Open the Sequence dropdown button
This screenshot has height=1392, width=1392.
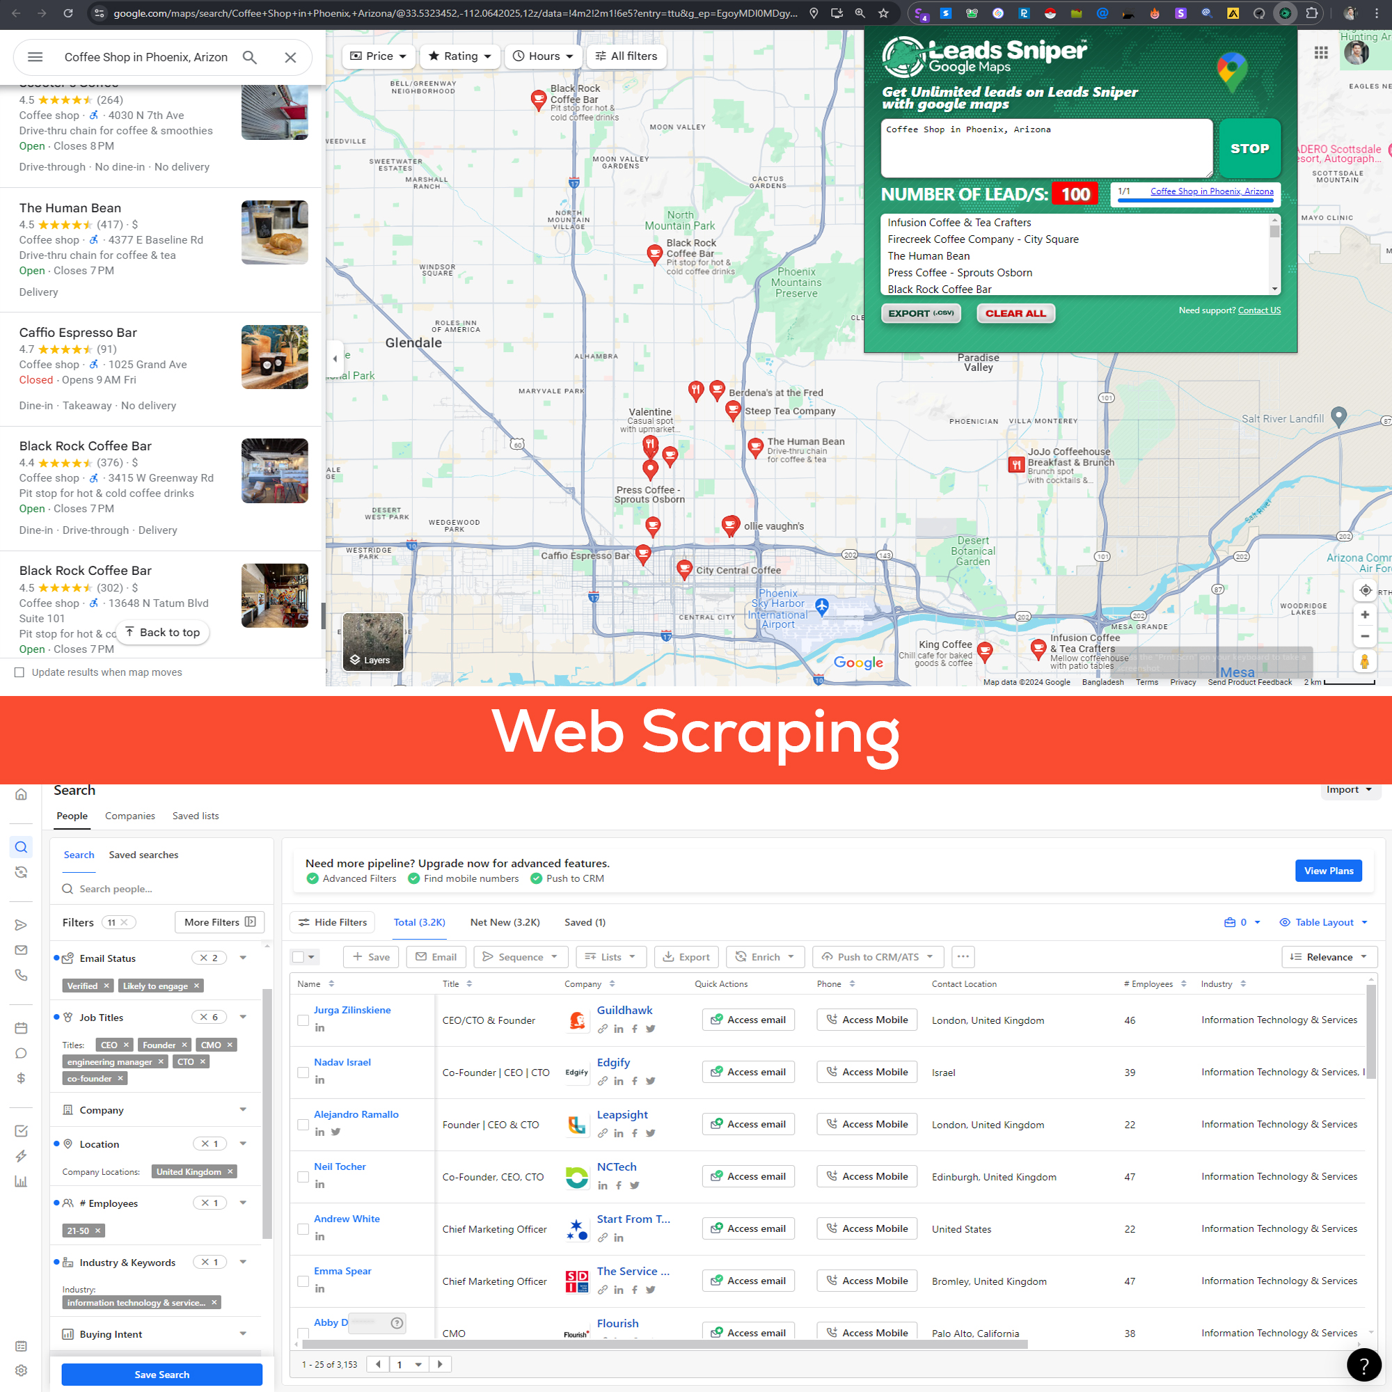[x=520, y=957]
